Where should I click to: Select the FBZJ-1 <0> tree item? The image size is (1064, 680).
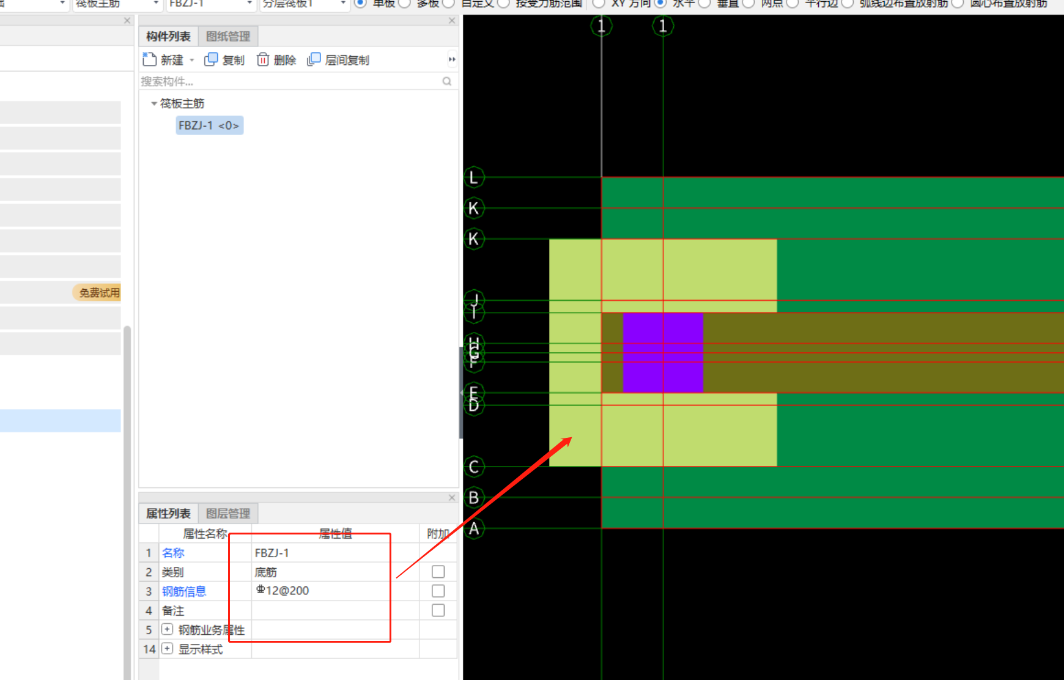point(209,125)
